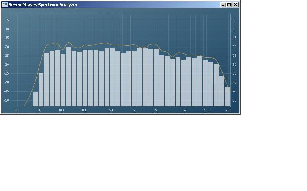The width and height of the screenshot is (307, 191).
Task: Maximize the Seven Phases Spectrum Analyzer window
Action: point(229,5)
